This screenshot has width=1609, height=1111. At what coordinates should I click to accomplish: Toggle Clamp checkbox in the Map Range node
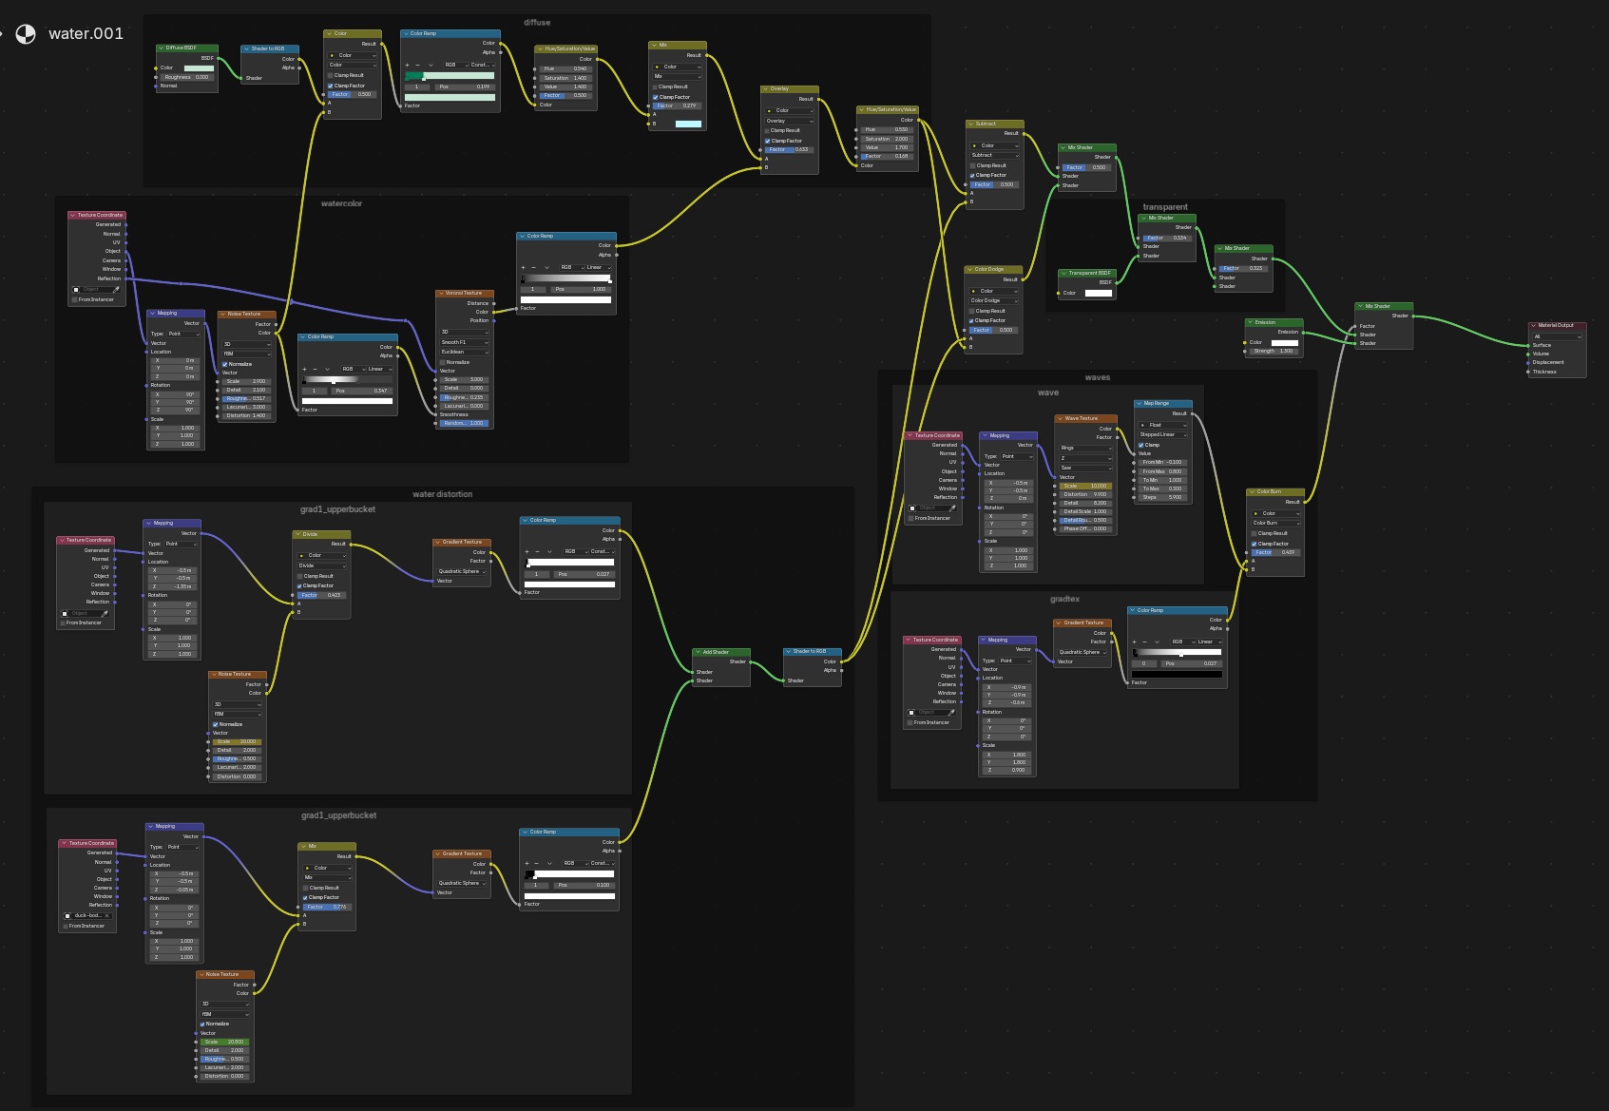click(1141, 445)
